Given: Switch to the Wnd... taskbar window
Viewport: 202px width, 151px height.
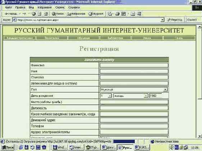Looking at the screenshot, I should 60,147.
